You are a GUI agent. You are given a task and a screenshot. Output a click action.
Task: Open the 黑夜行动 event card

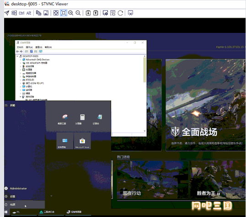coord(152,180)
